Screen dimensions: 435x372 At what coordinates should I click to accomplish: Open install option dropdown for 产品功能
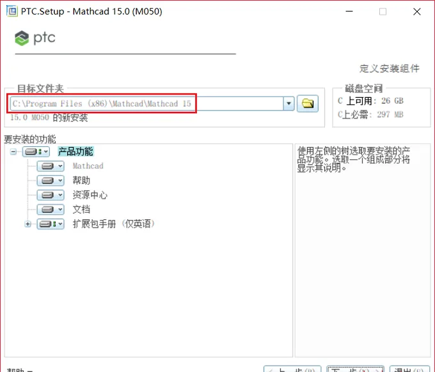click(x=36, y=151)
